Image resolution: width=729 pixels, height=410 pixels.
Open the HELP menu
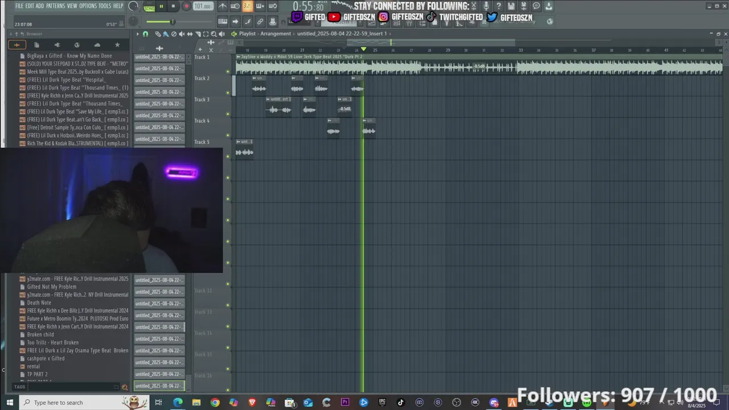coord(118,6)
